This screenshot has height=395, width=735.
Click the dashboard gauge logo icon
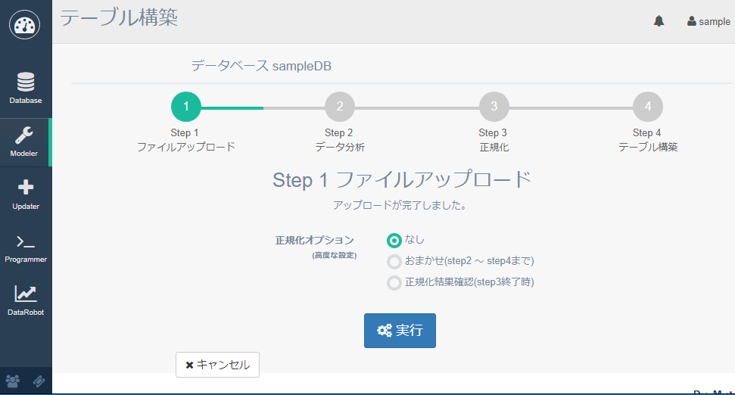coord(25,24)
